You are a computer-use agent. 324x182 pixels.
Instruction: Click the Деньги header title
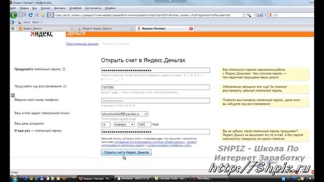[76, 34]
